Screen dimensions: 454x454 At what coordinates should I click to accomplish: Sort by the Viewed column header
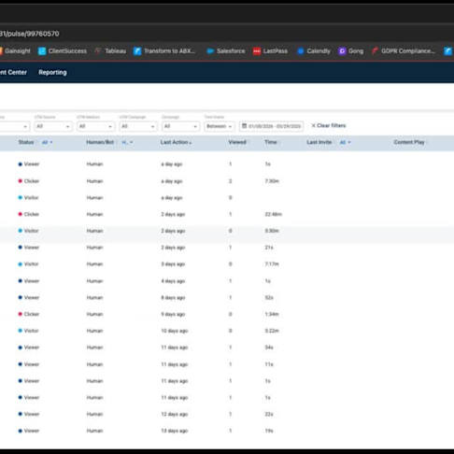(237, 142)
